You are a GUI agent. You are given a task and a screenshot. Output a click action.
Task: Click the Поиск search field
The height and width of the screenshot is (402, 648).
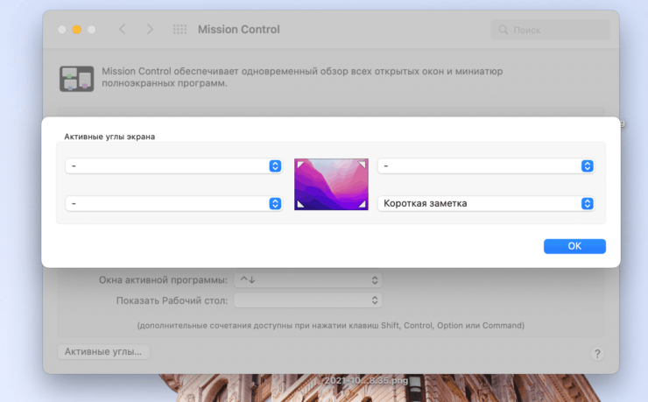[x=550, y=30]
